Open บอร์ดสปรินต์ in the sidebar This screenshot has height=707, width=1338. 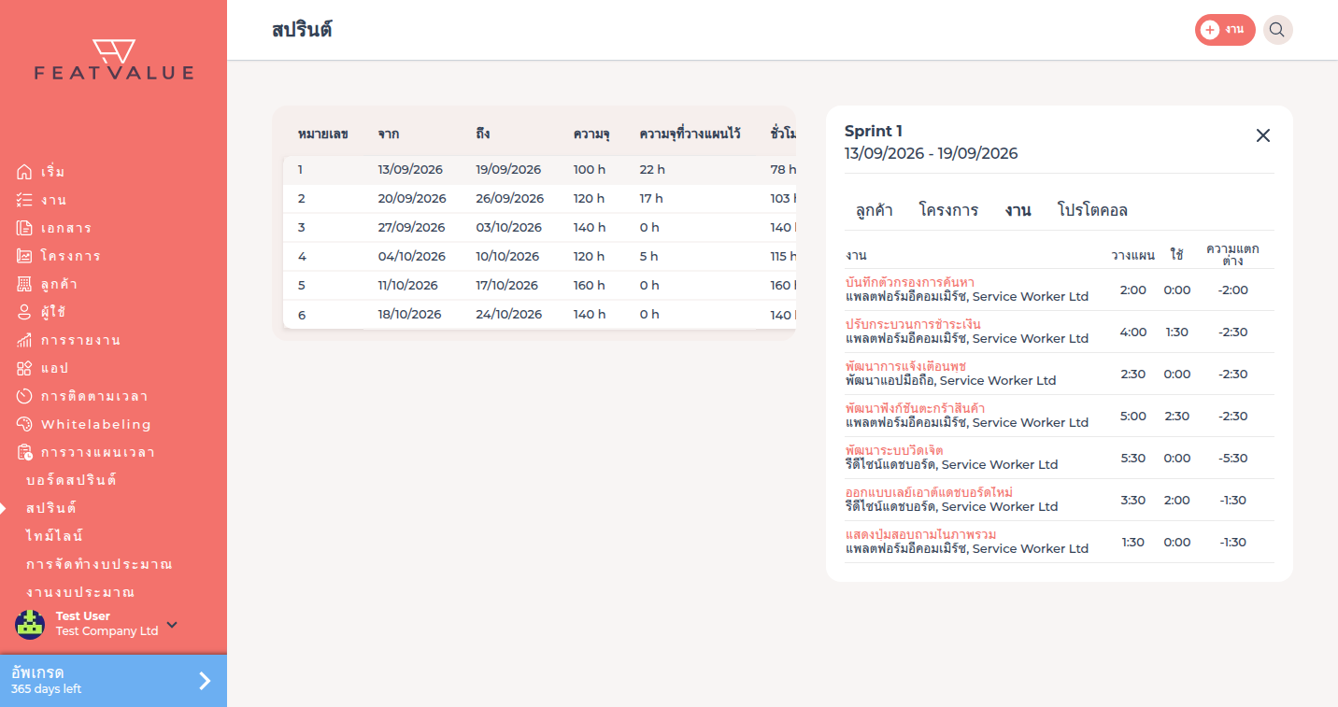point(71,480)
